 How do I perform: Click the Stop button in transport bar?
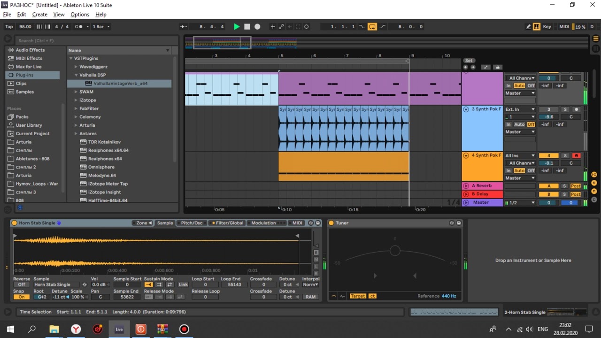pos(247,27)
